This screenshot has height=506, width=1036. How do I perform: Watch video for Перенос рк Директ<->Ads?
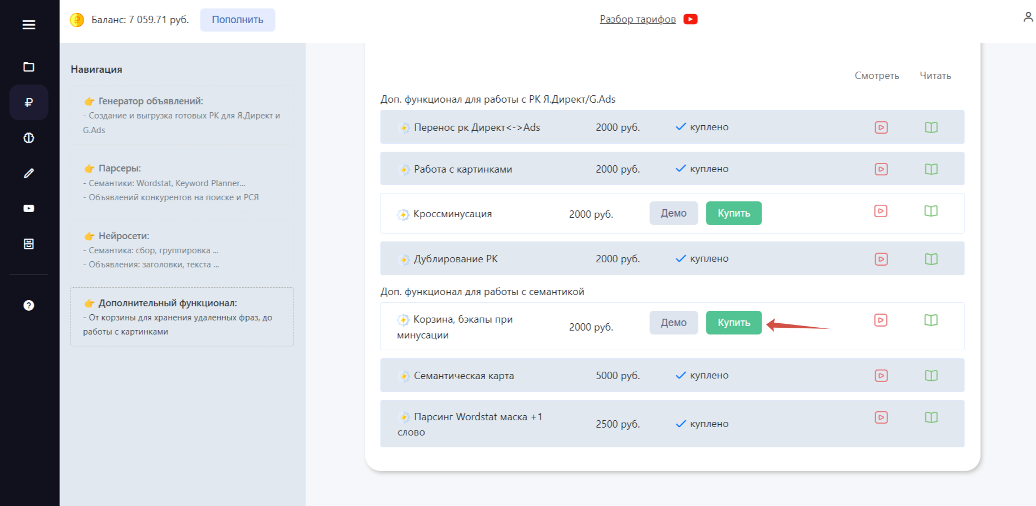[881, 127]
